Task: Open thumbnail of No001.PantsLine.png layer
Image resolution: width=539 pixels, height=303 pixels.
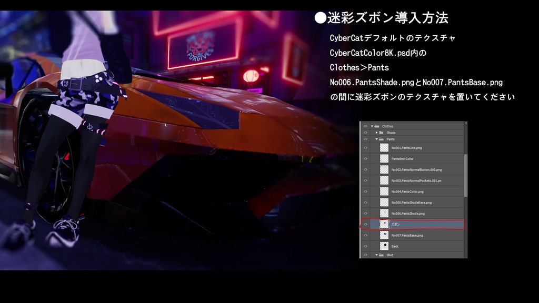Action: coord(385,148)
